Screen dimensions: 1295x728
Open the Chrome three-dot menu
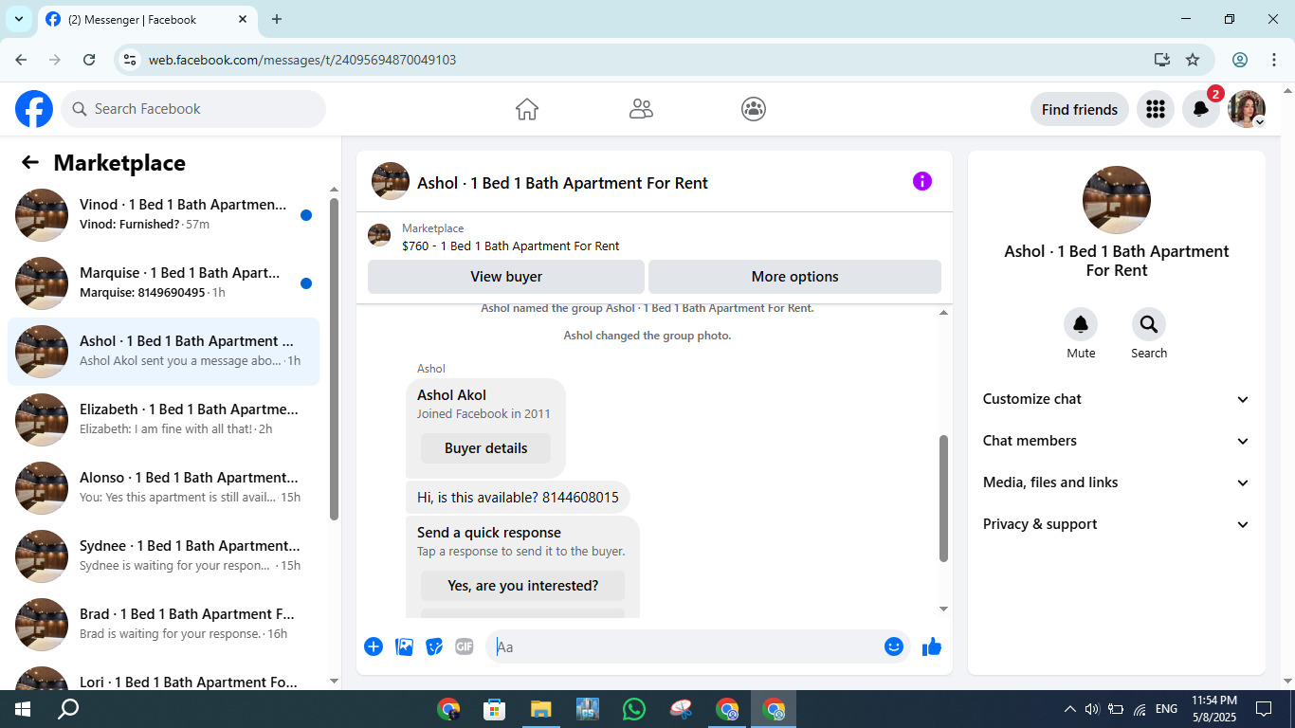click(x=1273, y=60)
